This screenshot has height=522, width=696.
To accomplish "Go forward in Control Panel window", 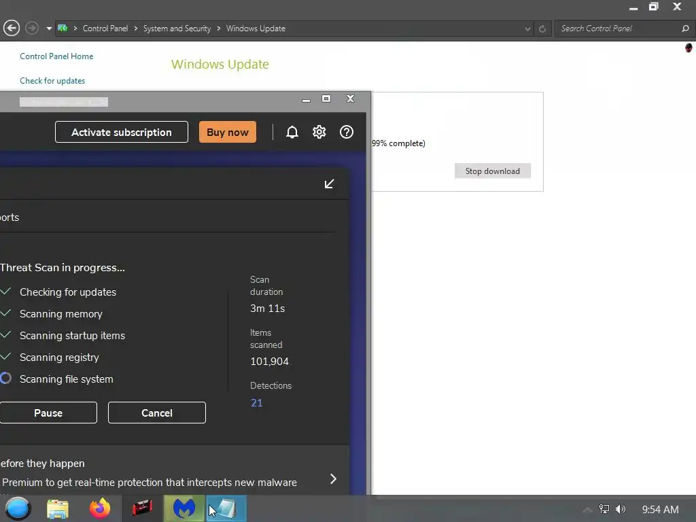I will tap(31, 29).
